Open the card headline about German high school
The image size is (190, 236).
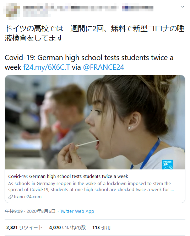pyautogui.click(x=68, y=177)
